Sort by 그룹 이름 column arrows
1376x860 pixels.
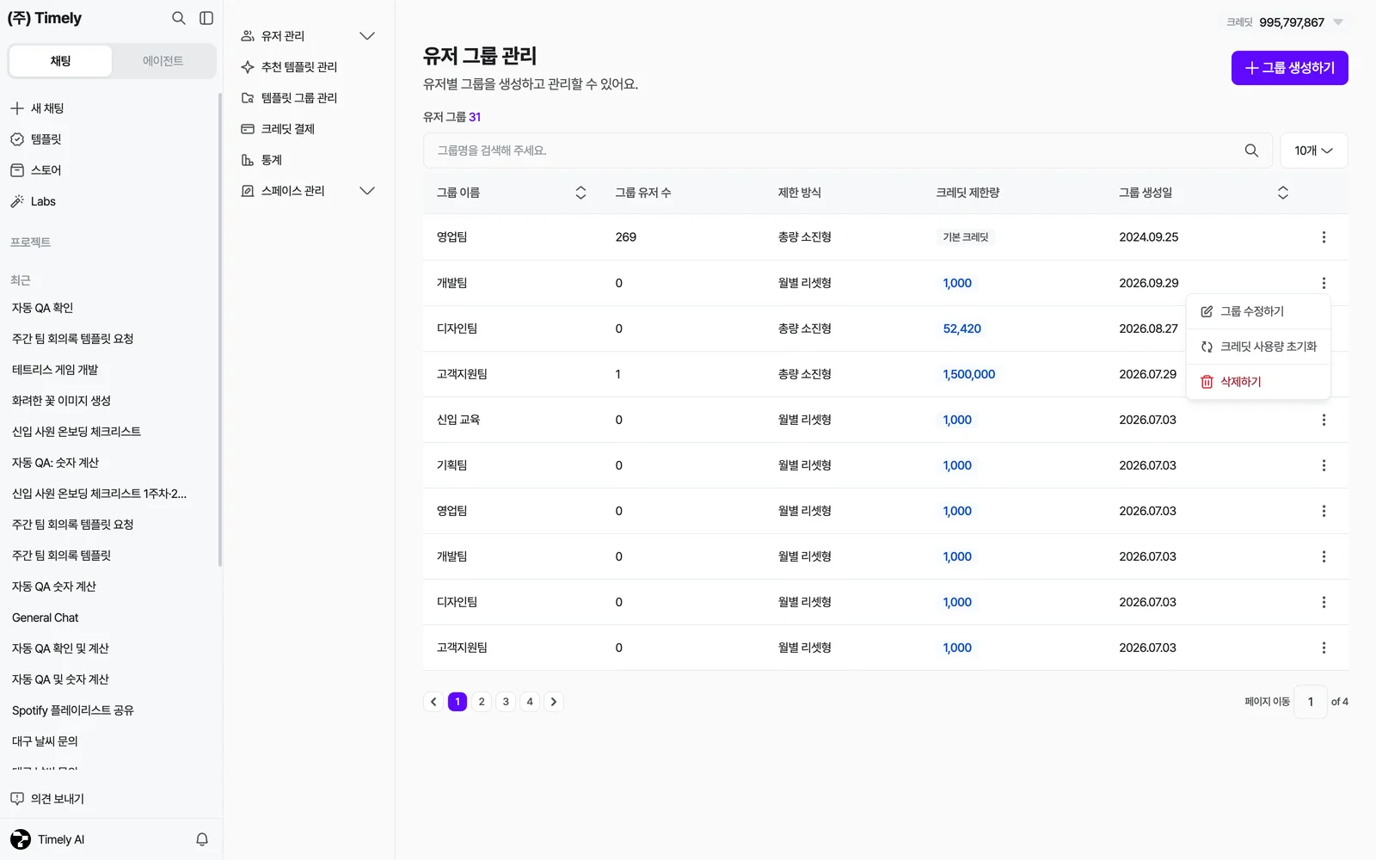click(580, 193)
